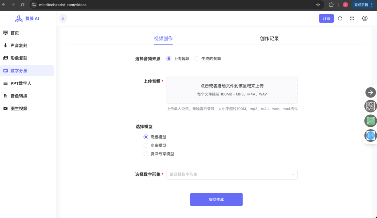Collapse the sidebar with the toggle button
The width and height of the screenshot is (377, 218).
pyautogui.click(x=63, y=18)
